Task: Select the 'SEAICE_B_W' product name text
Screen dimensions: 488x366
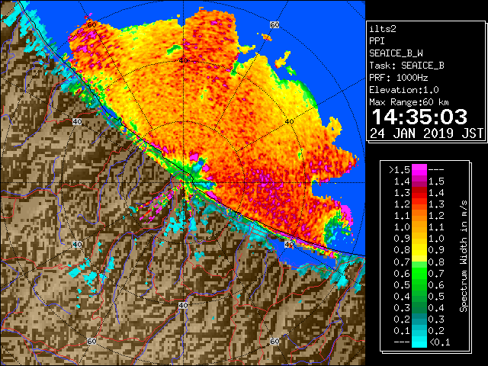Action: [396, 53]
